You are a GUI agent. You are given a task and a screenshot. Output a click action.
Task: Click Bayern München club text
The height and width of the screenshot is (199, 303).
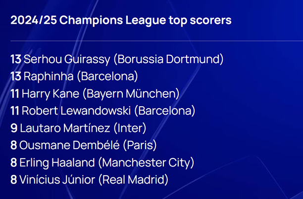pyautogui.click(x=131, y=94)
